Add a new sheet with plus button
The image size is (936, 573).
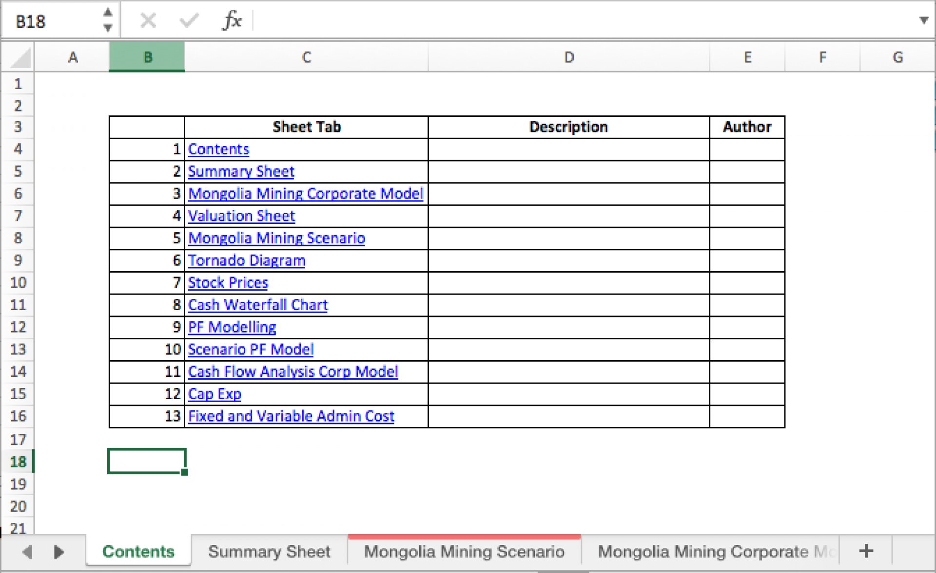click(x=866, y=551)
